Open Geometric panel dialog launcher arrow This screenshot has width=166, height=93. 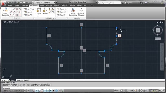tap(34, 18)
